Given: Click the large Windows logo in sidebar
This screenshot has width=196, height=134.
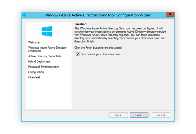Looking at the screenshot, I should tap(47, 31).
